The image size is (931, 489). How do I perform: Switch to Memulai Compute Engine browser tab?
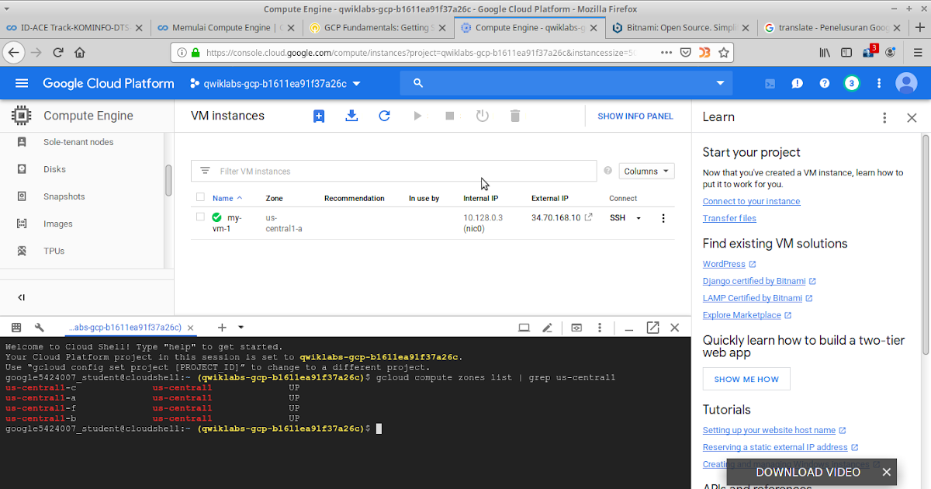225,28
